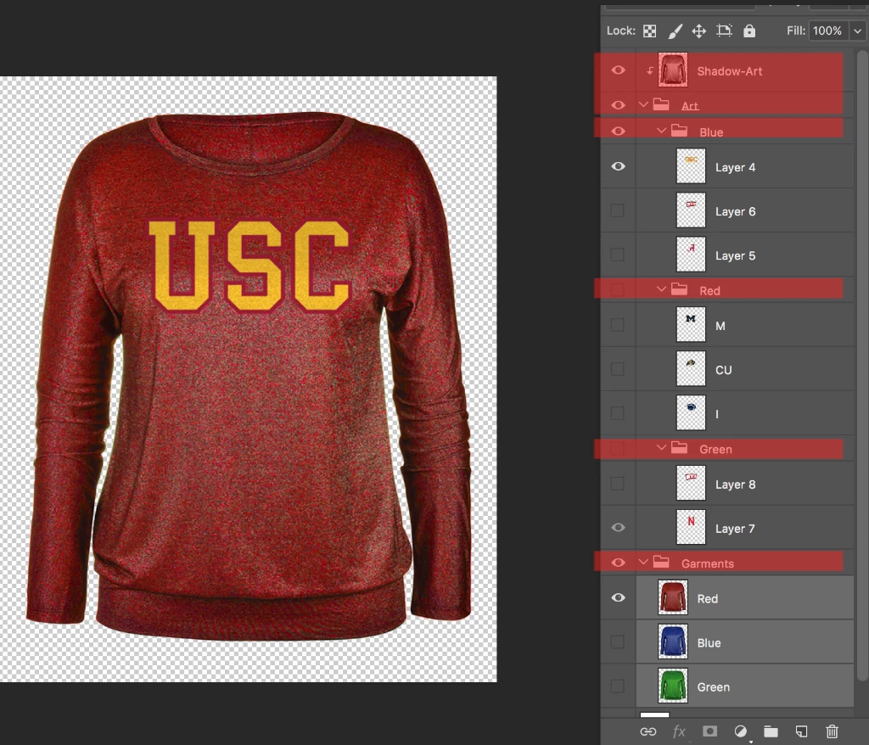The width and height of the screenshot is (869, 745).
Task: Show Layer 6 visibility
Action: pyautogui.click(x=618, y=210)
